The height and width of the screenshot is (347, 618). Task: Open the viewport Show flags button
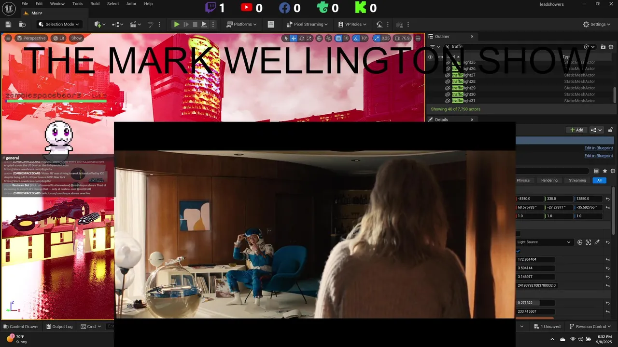(x=76, y=38)
